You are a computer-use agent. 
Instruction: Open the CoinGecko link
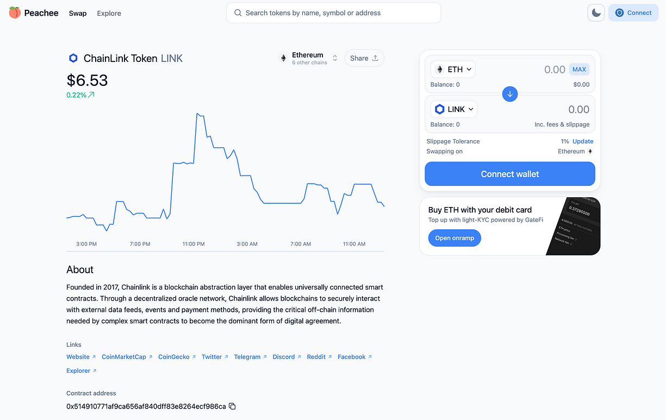click(173, 356)
